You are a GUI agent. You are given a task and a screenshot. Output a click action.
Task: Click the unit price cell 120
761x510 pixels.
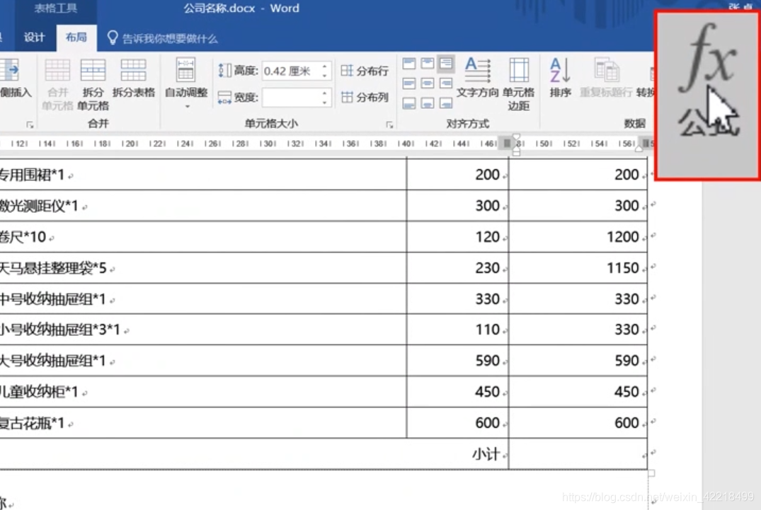coord(458,236)
